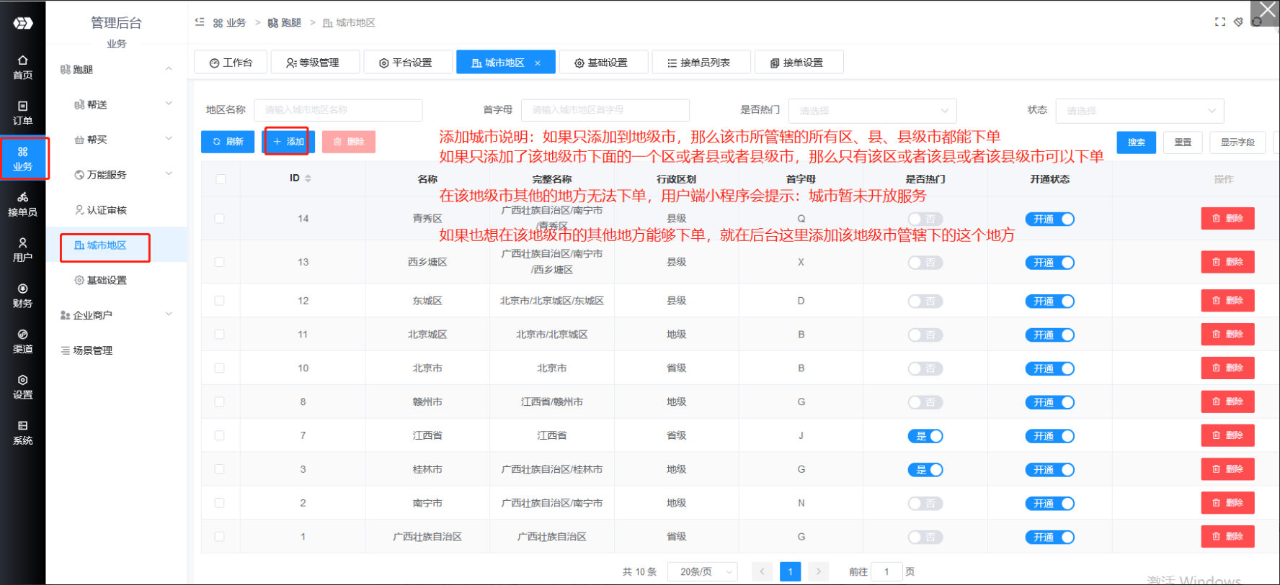Open the 状态 filter dropdown
This screenshot has height=585, width=1280.
[x=1139, y=111]
